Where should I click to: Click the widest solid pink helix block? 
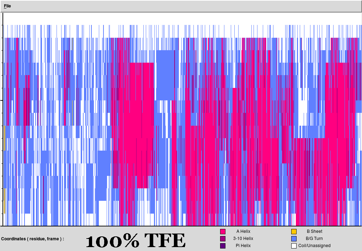tap(141, 107)
